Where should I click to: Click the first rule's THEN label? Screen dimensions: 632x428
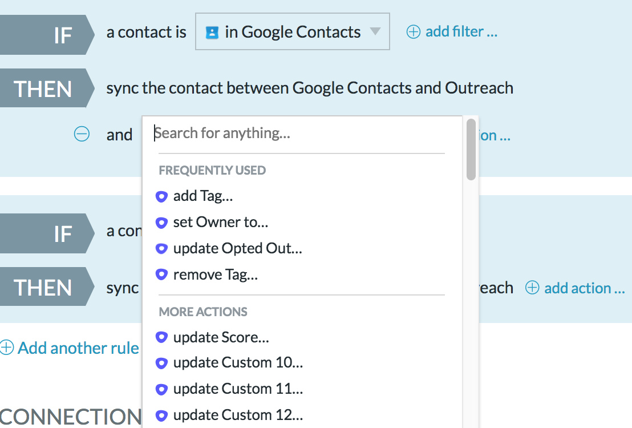tap(47, 88)
